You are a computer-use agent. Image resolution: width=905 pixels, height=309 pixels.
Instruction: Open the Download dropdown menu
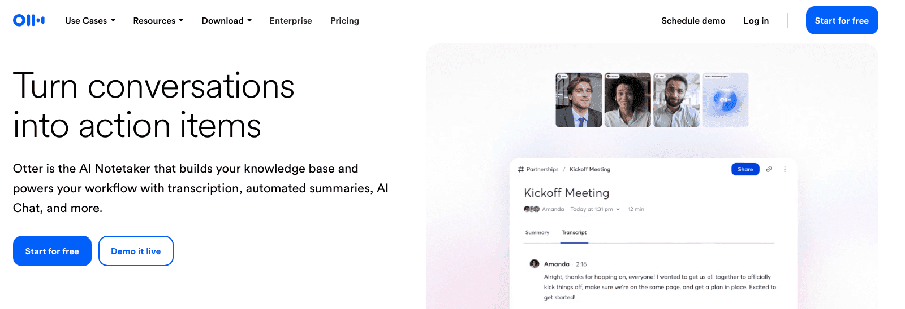coord(226,21)
